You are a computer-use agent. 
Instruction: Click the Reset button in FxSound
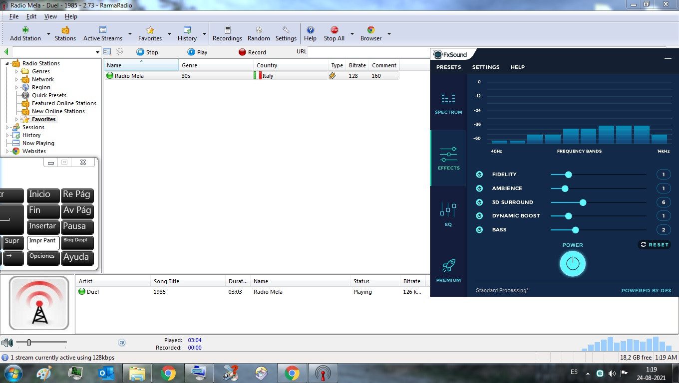[x=654, y=244]
